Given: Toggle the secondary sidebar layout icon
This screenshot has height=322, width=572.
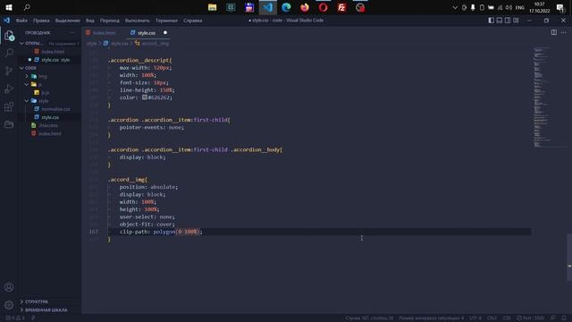Looking at the screenshot, I should [508, 21].
